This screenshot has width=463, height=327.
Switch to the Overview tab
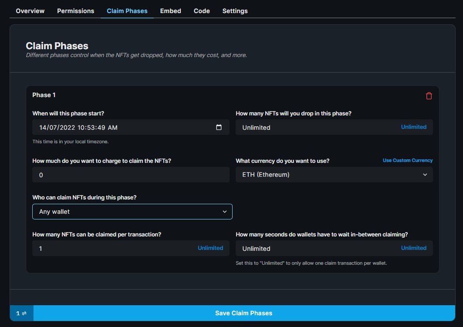point(30,11)
